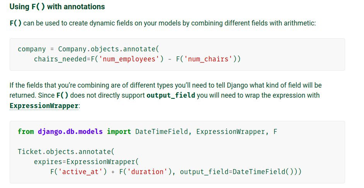Click the "import" keyword in the second code block

click(119, 132)
